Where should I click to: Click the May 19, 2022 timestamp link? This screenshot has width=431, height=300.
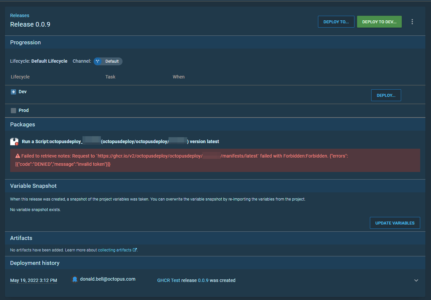34,280
